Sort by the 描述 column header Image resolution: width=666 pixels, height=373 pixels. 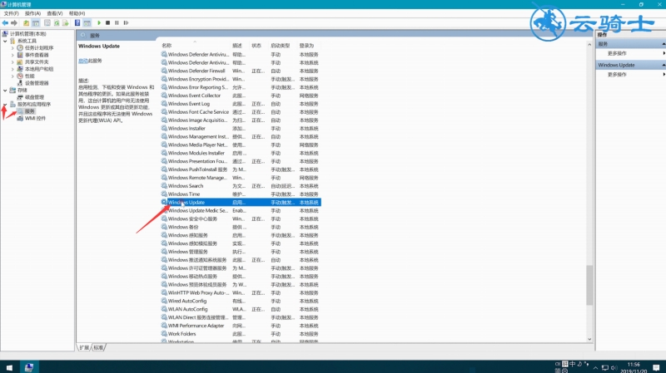click(x=237, y=46)
